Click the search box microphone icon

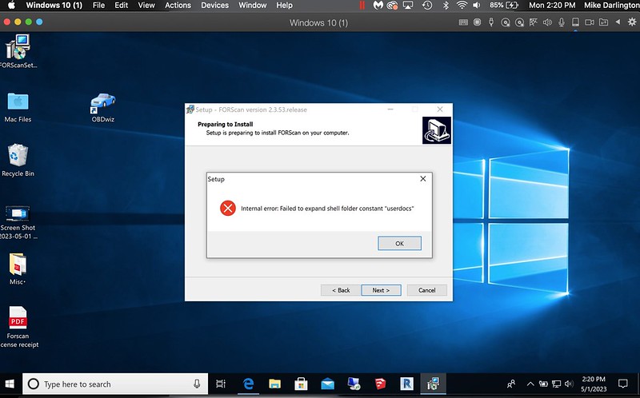coord(197,384)
